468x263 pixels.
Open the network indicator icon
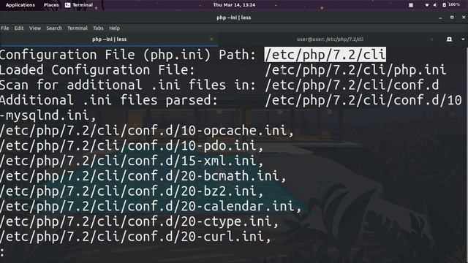tap(427, 5)
